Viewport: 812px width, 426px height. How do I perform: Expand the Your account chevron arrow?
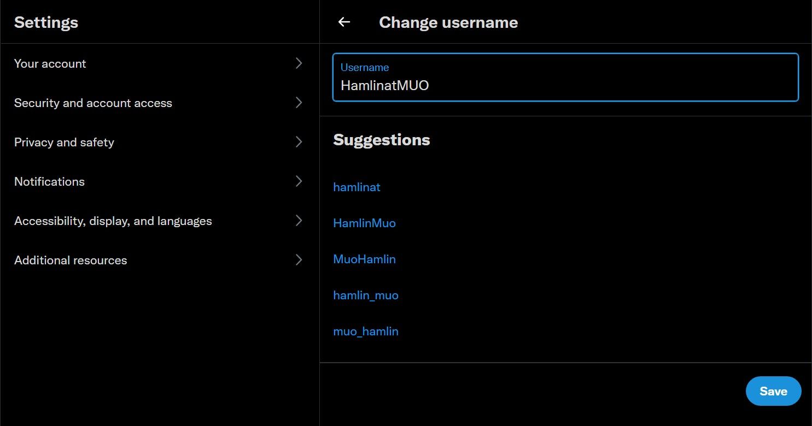[299, 63]
